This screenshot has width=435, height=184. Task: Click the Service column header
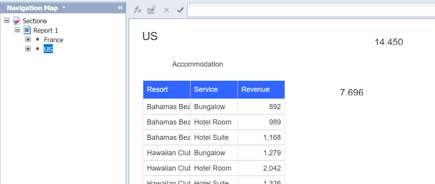tap(214, 89)
